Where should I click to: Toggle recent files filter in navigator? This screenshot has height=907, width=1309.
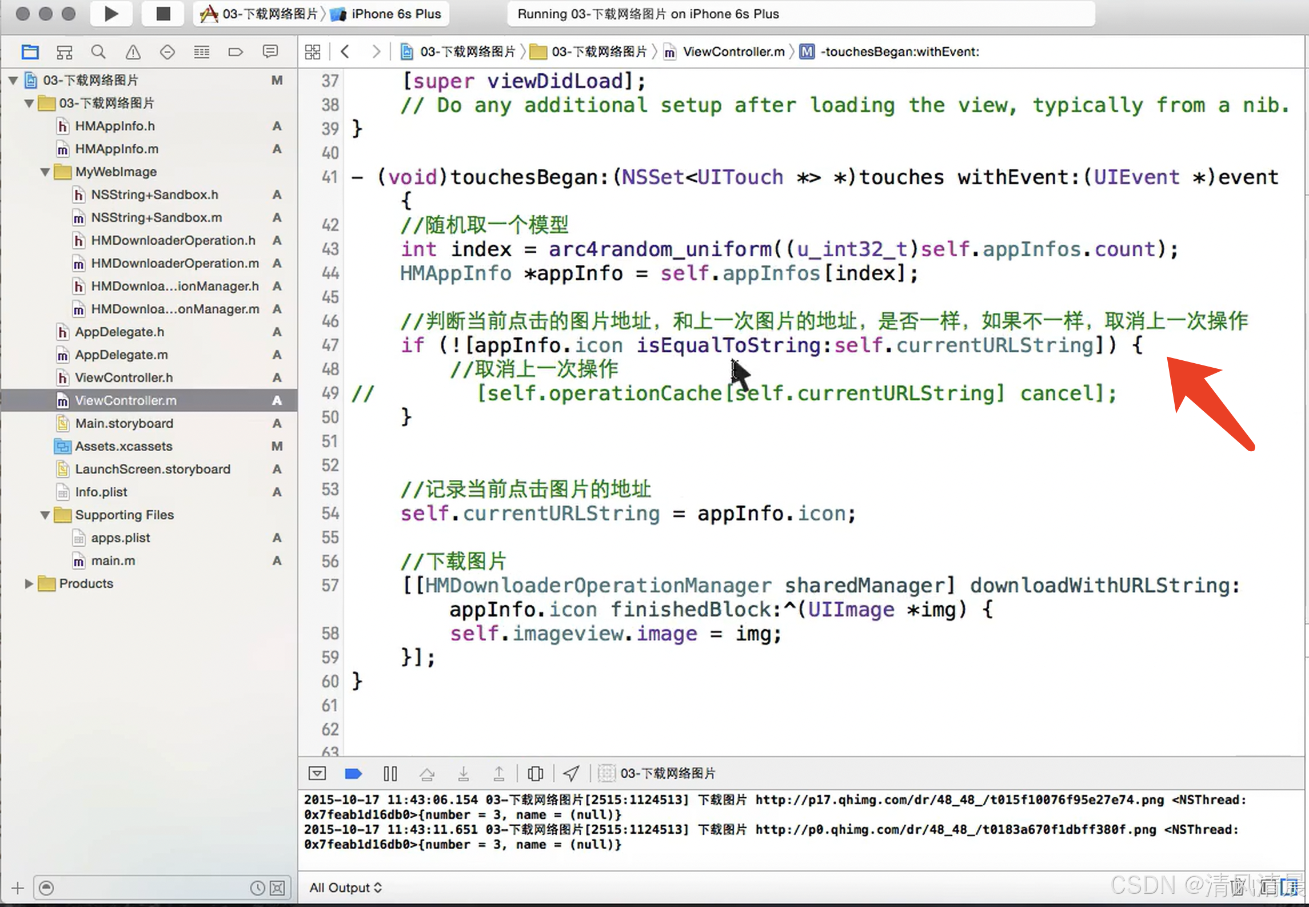tap(258, 888)
